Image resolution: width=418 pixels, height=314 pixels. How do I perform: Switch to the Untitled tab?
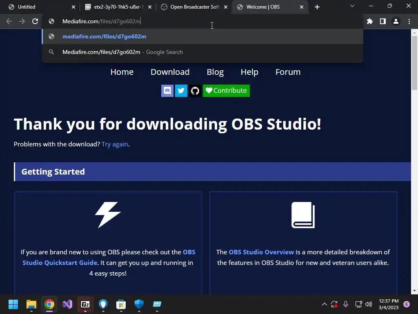[40, 7]
